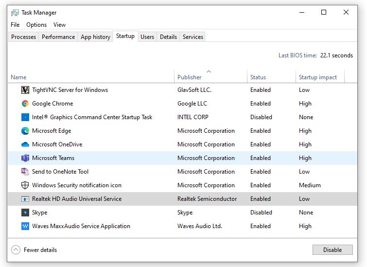Click the INTEL CORP publisher cell
367x267 pixels.
(x=192, y=117)
